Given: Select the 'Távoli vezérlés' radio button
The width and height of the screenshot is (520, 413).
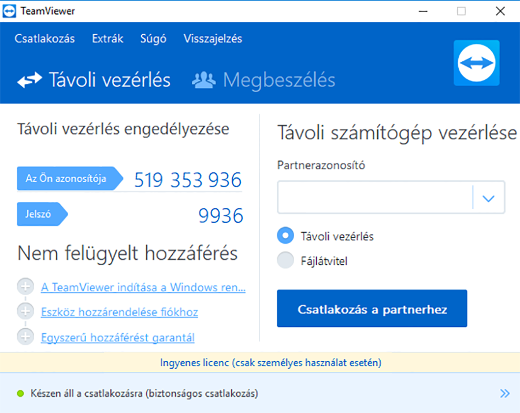Looking at the screenshot, I should pos(285,236).
